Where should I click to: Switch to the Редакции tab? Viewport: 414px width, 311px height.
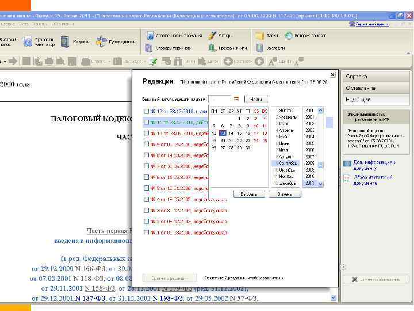376,100
